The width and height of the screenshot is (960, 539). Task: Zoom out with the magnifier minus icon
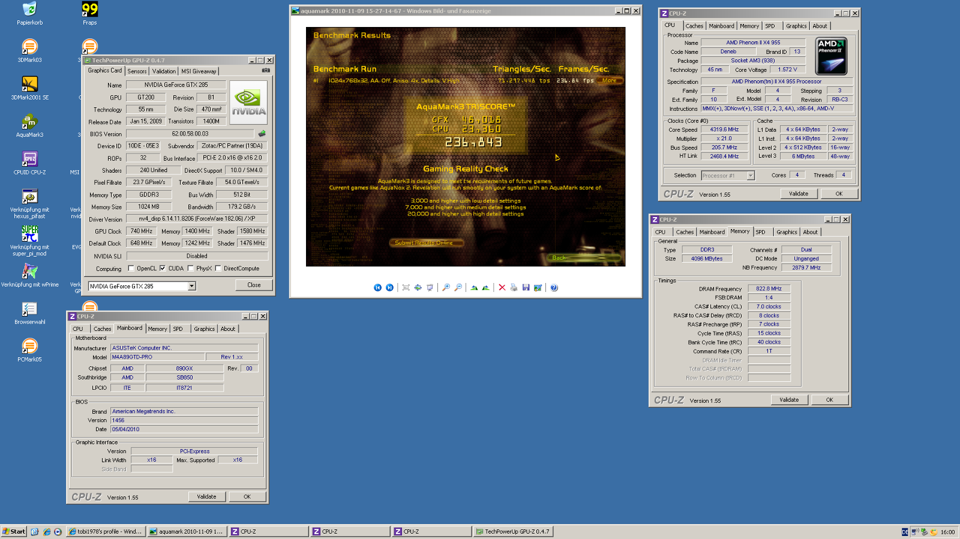(458, 288)
